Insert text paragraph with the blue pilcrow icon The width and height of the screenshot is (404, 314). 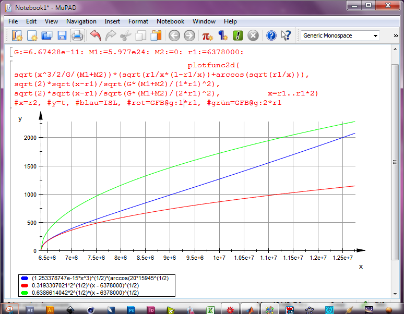point(223,35)
